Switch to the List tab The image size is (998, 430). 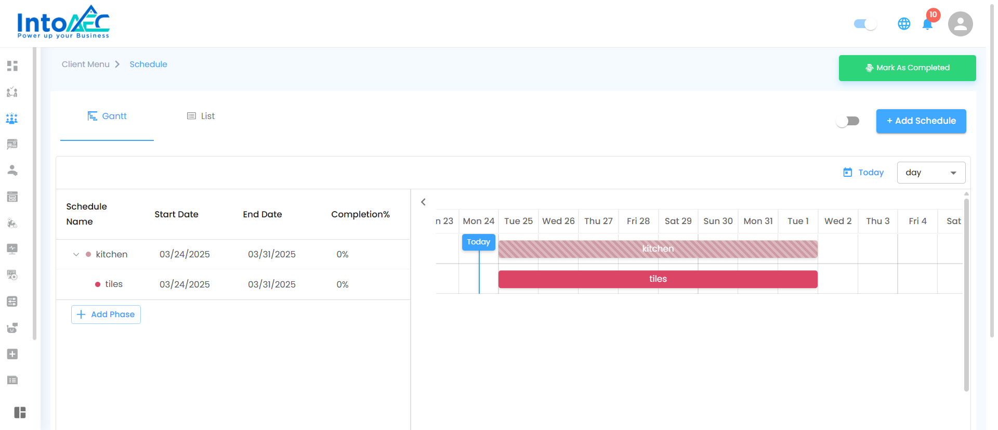coord(201,116)
